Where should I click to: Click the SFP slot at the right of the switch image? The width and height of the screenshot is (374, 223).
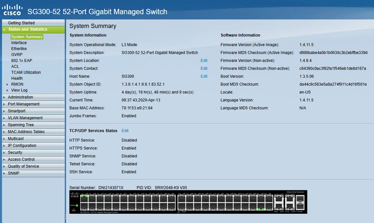coord(300,202)
